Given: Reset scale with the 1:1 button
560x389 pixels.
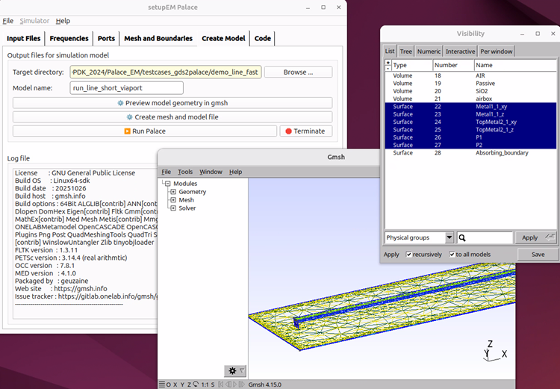Looking at the screenshot, I should click(205, 385).
